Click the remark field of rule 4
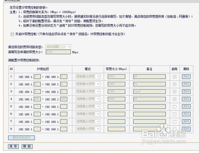Viewport: 199px width, 153px height. [x=149, y=99]
